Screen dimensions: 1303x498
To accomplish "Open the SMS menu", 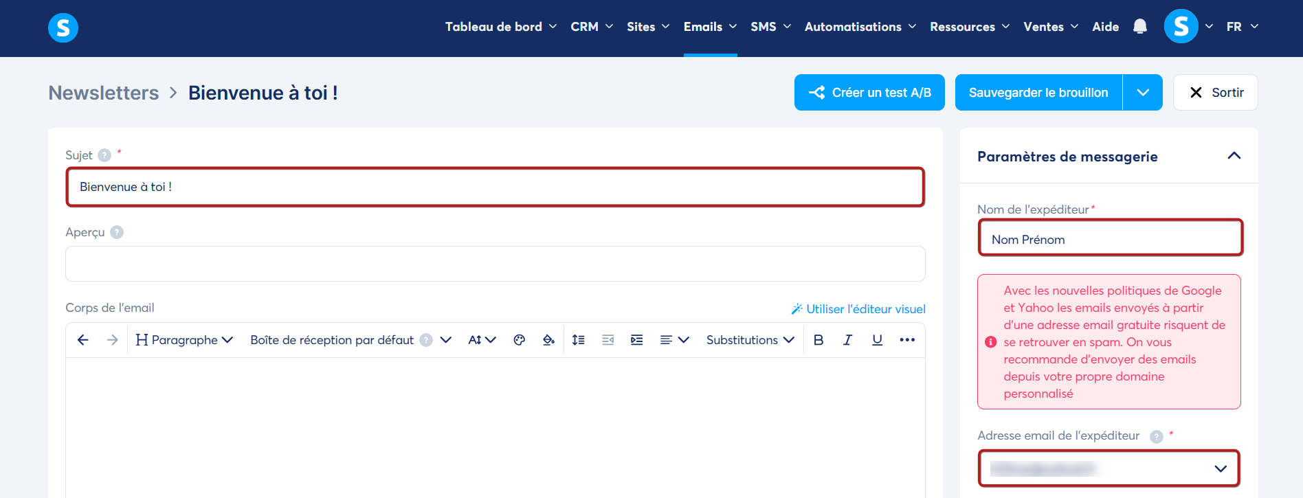I will coord(771,27).
